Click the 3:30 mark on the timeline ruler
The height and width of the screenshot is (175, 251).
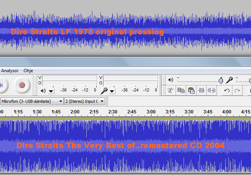tap(189, 112)
